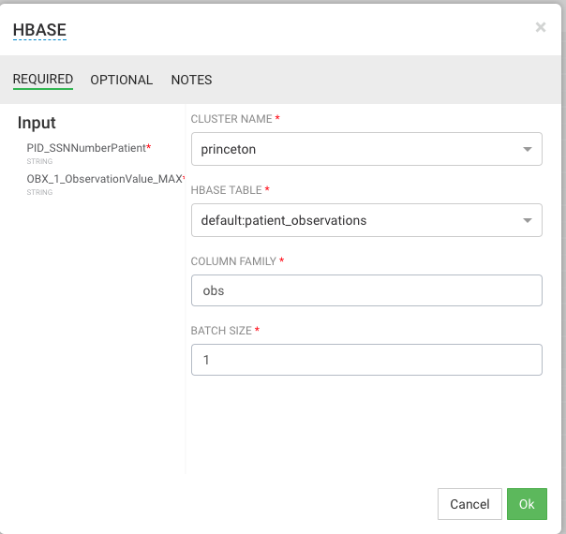Screen dimensions: 566x534
Task: Expand the HBase Table combo box
Action: pyautogui.click(x=356, y=221)
